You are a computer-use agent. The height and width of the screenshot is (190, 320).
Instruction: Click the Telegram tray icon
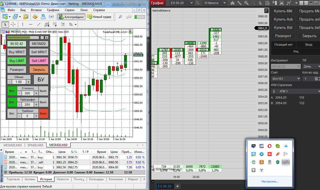(262, 154)
